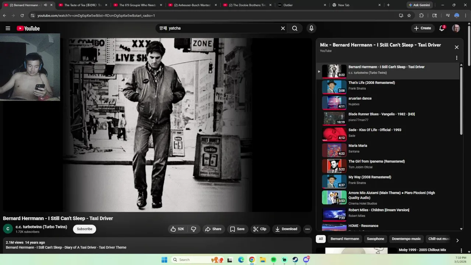Screen dimensions: 471x265
Task: Play Blade Runner Blues from the mix
Action: [387, 119]
